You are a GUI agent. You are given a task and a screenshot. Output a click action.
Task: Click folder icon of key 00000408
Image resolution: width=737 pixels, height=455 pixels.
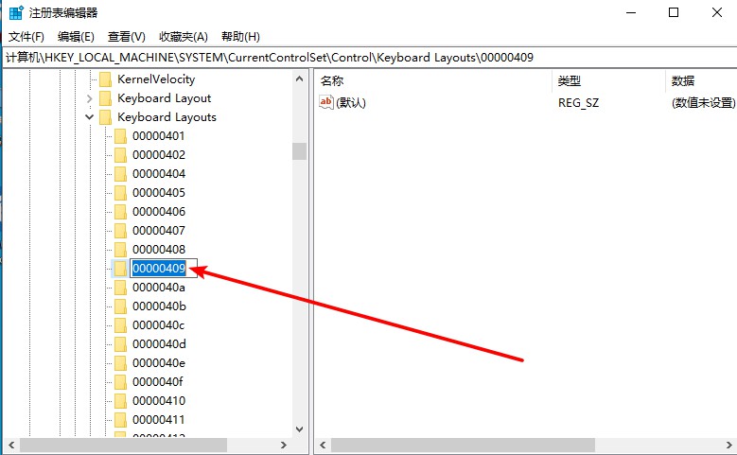click(x=120, y=250)
